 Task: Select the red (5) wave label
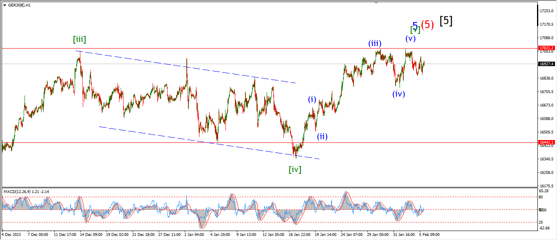point(427,24)
